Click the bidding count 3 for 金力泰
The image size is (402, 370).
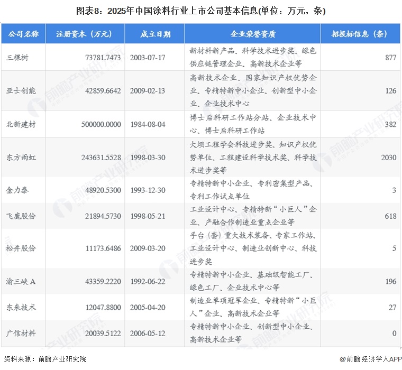coord(394,190)
